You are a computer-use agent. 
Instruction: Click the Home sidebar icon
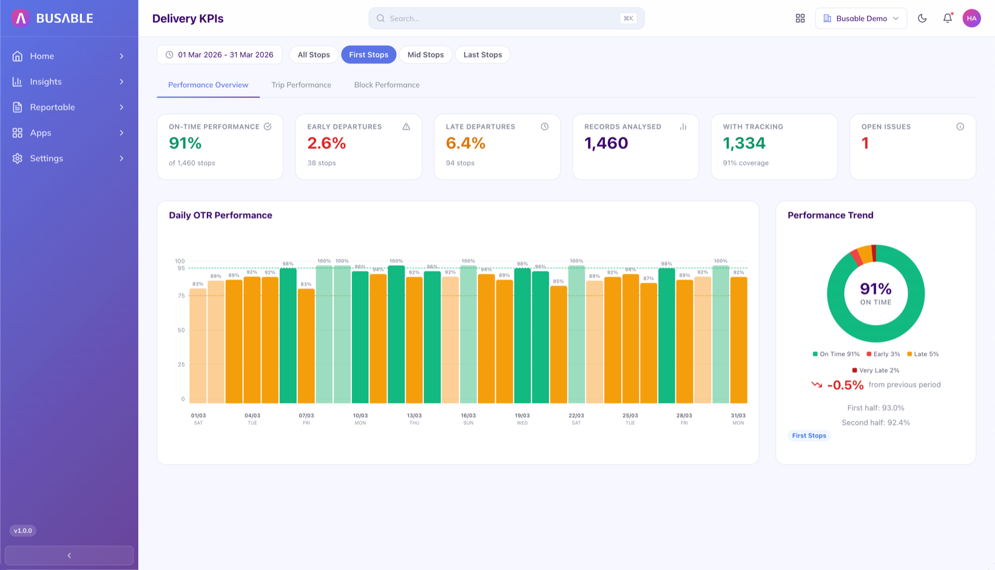(18, 56)
